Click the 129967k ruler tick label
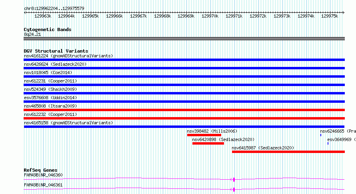The image size is (356, 194). (138, 16)
